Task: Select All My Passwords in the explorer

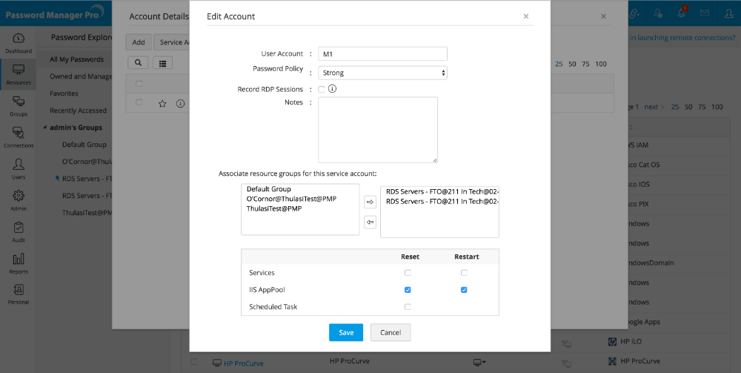Action: coord(76,59)
